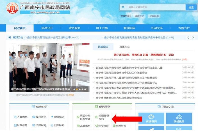Open news 召开全市社会救助工作务虚会议
This screenshot has width=198, height=132.
click(x=122, y=73)
